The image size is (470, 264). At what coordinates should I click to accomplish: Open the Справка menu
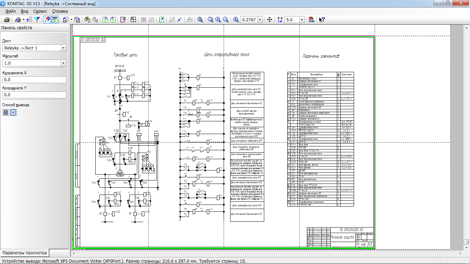pos(60,11)
